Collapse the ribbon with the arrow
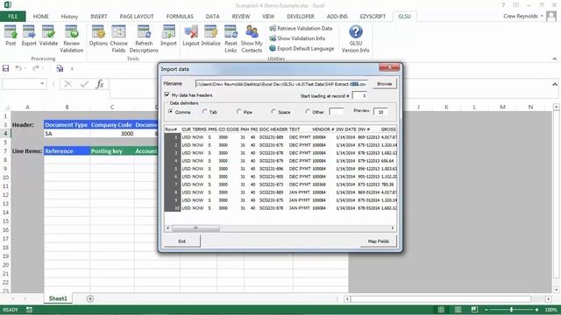Image resolution: width=561 pixels, height=315 pixels. [x=555, y=59]
